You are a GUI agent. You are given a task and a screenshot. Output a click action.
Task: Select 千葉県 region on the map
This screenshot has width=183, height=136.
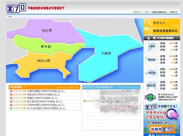coord(106,53)
